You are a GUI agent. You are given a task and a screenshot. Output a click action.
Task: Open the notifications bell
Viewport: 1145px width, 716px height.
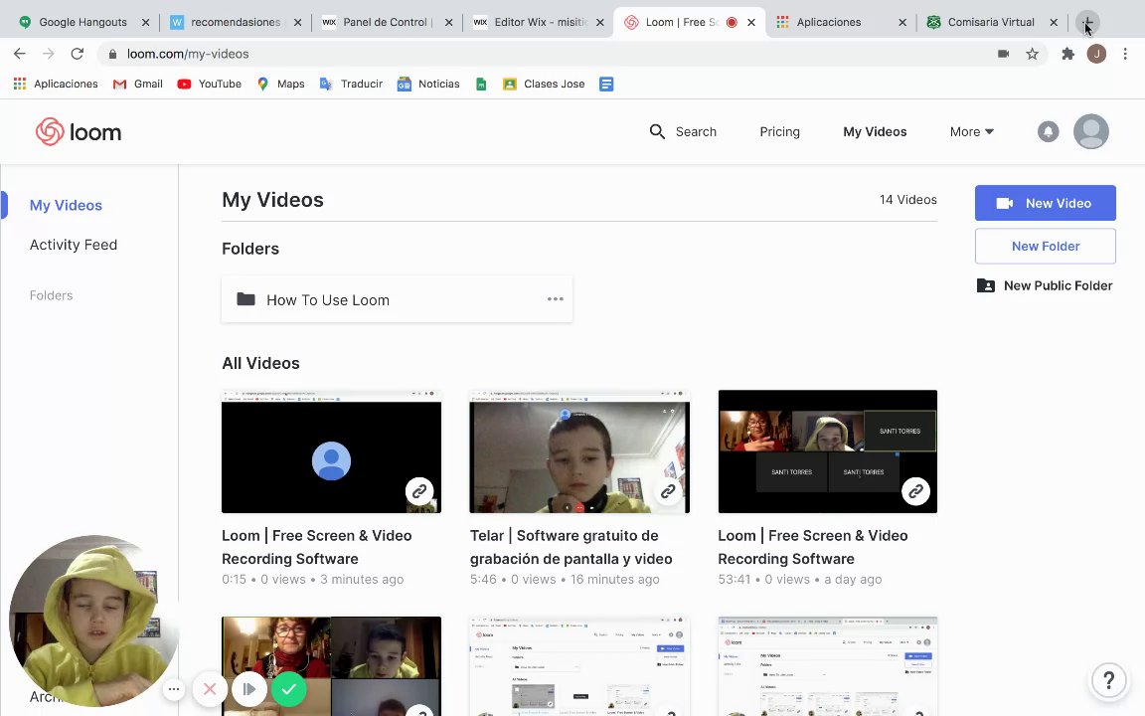1048,131
